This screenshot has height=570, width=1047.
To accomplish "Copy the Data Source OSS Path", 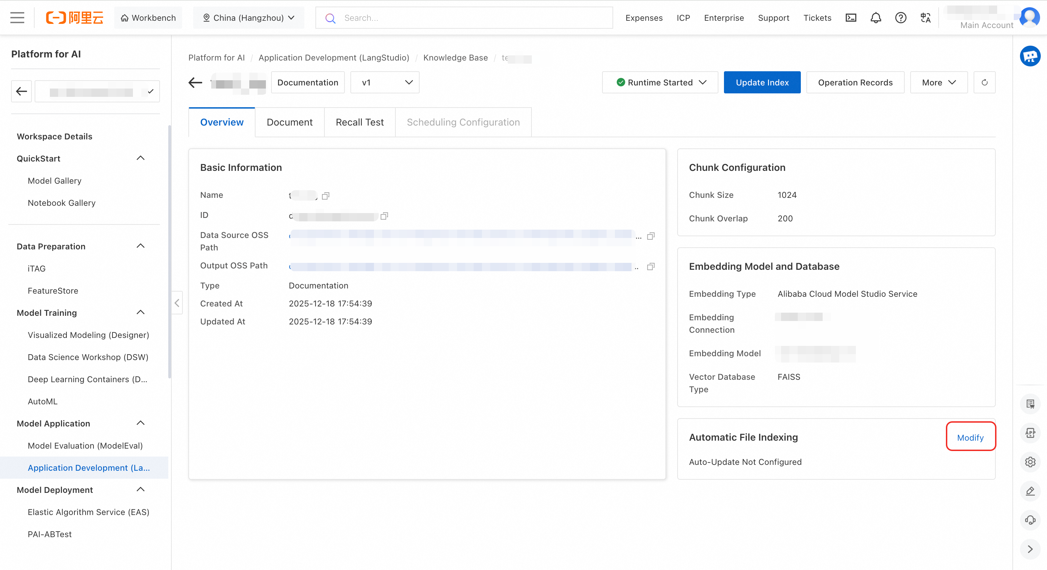I will click(650, 236).
